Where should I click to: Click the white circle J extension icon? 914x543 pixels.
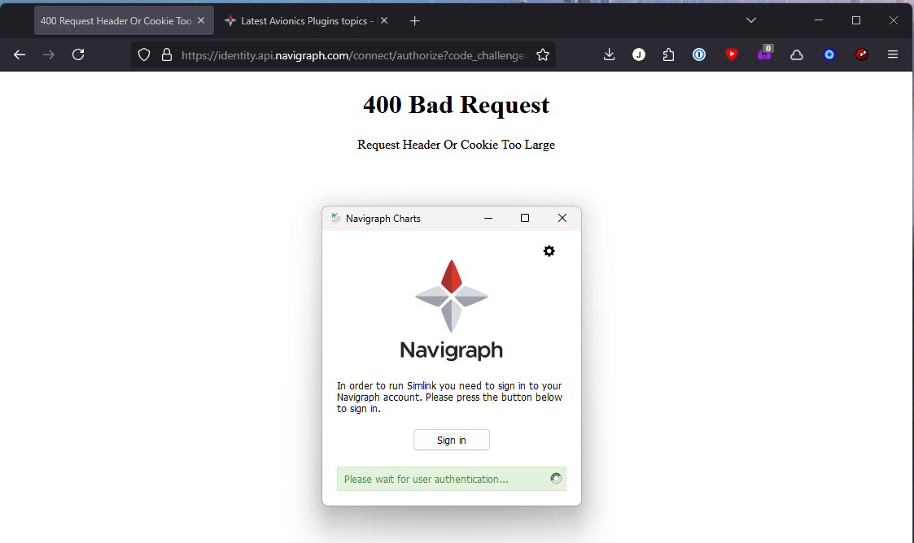[639, 54]
